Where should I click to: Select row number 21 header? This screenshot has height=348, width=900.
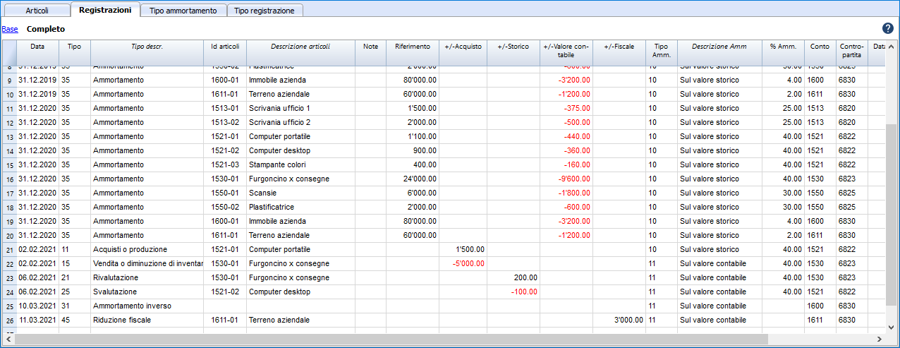(x=9, y=250)
